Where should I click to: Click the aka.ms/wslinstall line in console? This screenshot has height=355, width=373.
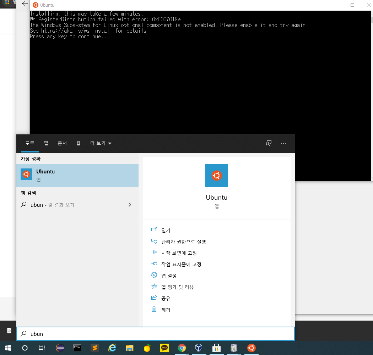pyautogui.click(x=90, y=30)
